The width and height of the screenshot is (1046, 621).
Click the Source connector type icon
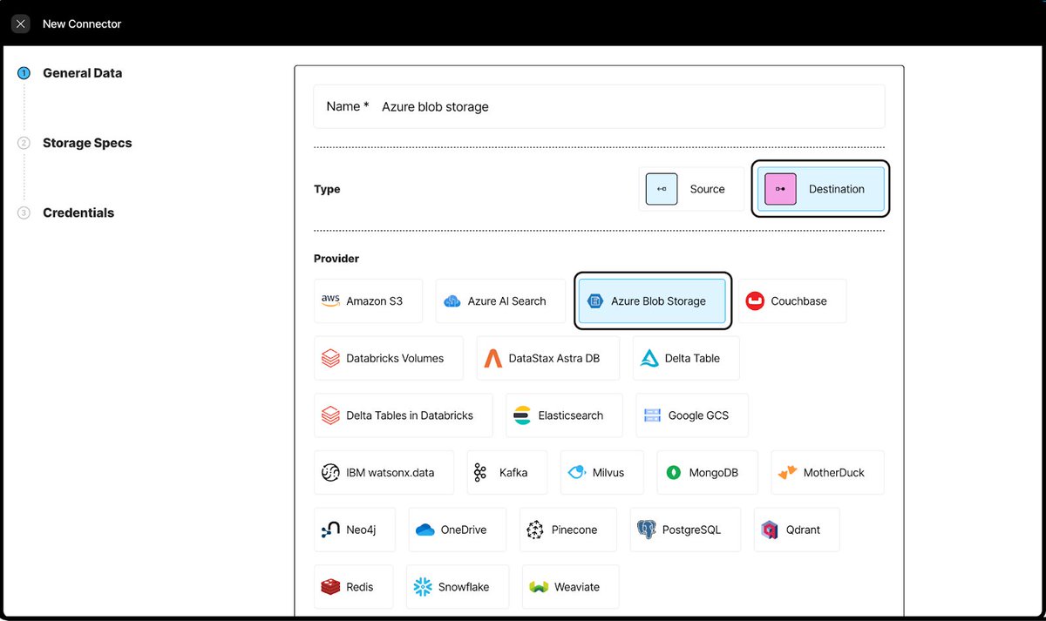tap(662, 189)
